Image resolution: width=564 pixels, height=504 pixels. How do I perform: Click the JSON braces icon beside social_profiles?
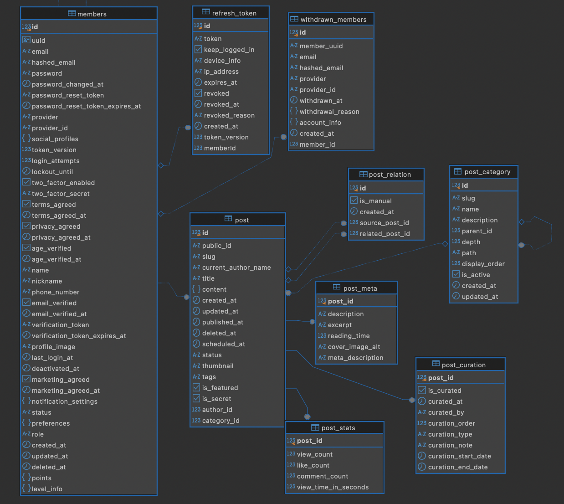pyautogui.click(x=26, y=139)
